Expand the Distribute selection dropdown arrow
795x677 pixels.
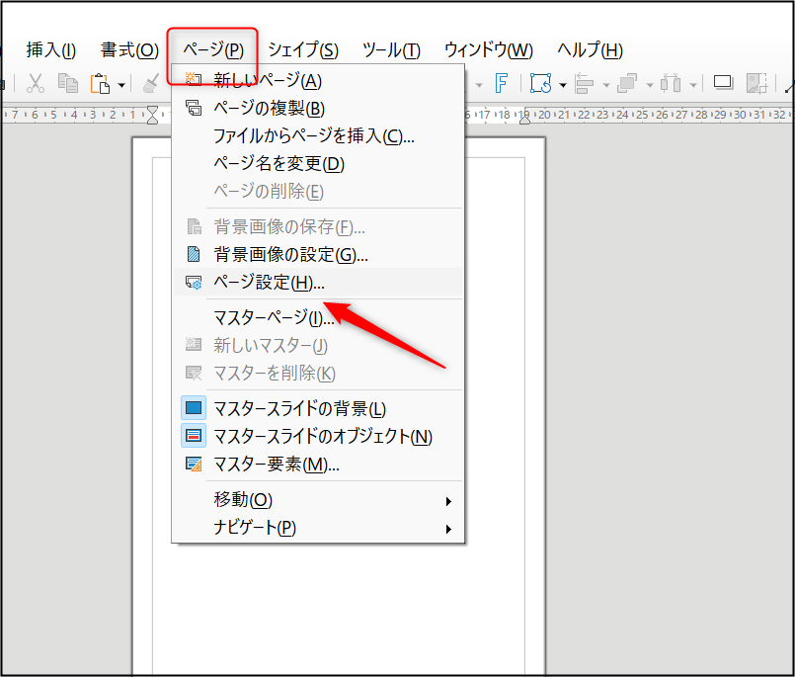(693, 85)
